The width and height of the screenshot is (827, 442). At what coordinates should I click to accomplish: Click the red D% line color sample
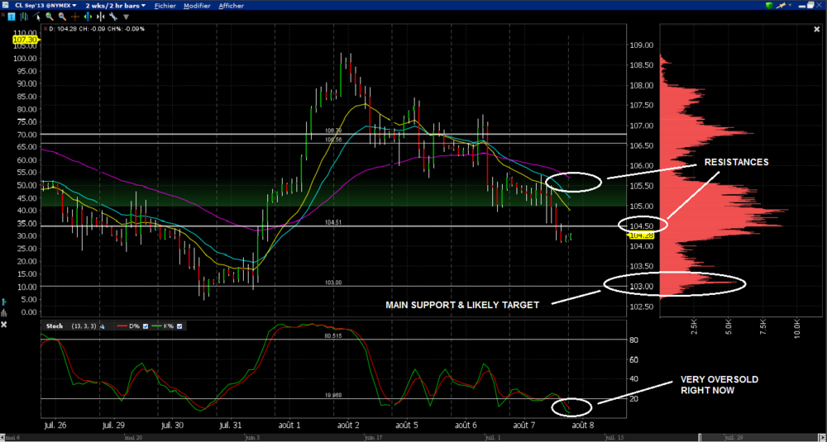tap(122, 326)
